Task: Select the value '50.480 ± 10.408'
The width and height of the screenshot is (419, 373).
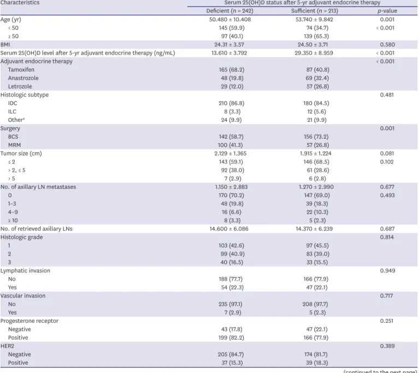Action: (230, 20)
